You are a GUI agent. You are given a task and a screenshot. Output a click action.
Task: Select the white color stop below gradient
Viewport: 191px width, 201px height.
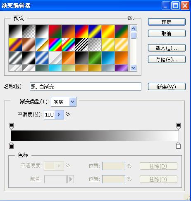coord(178,145)
